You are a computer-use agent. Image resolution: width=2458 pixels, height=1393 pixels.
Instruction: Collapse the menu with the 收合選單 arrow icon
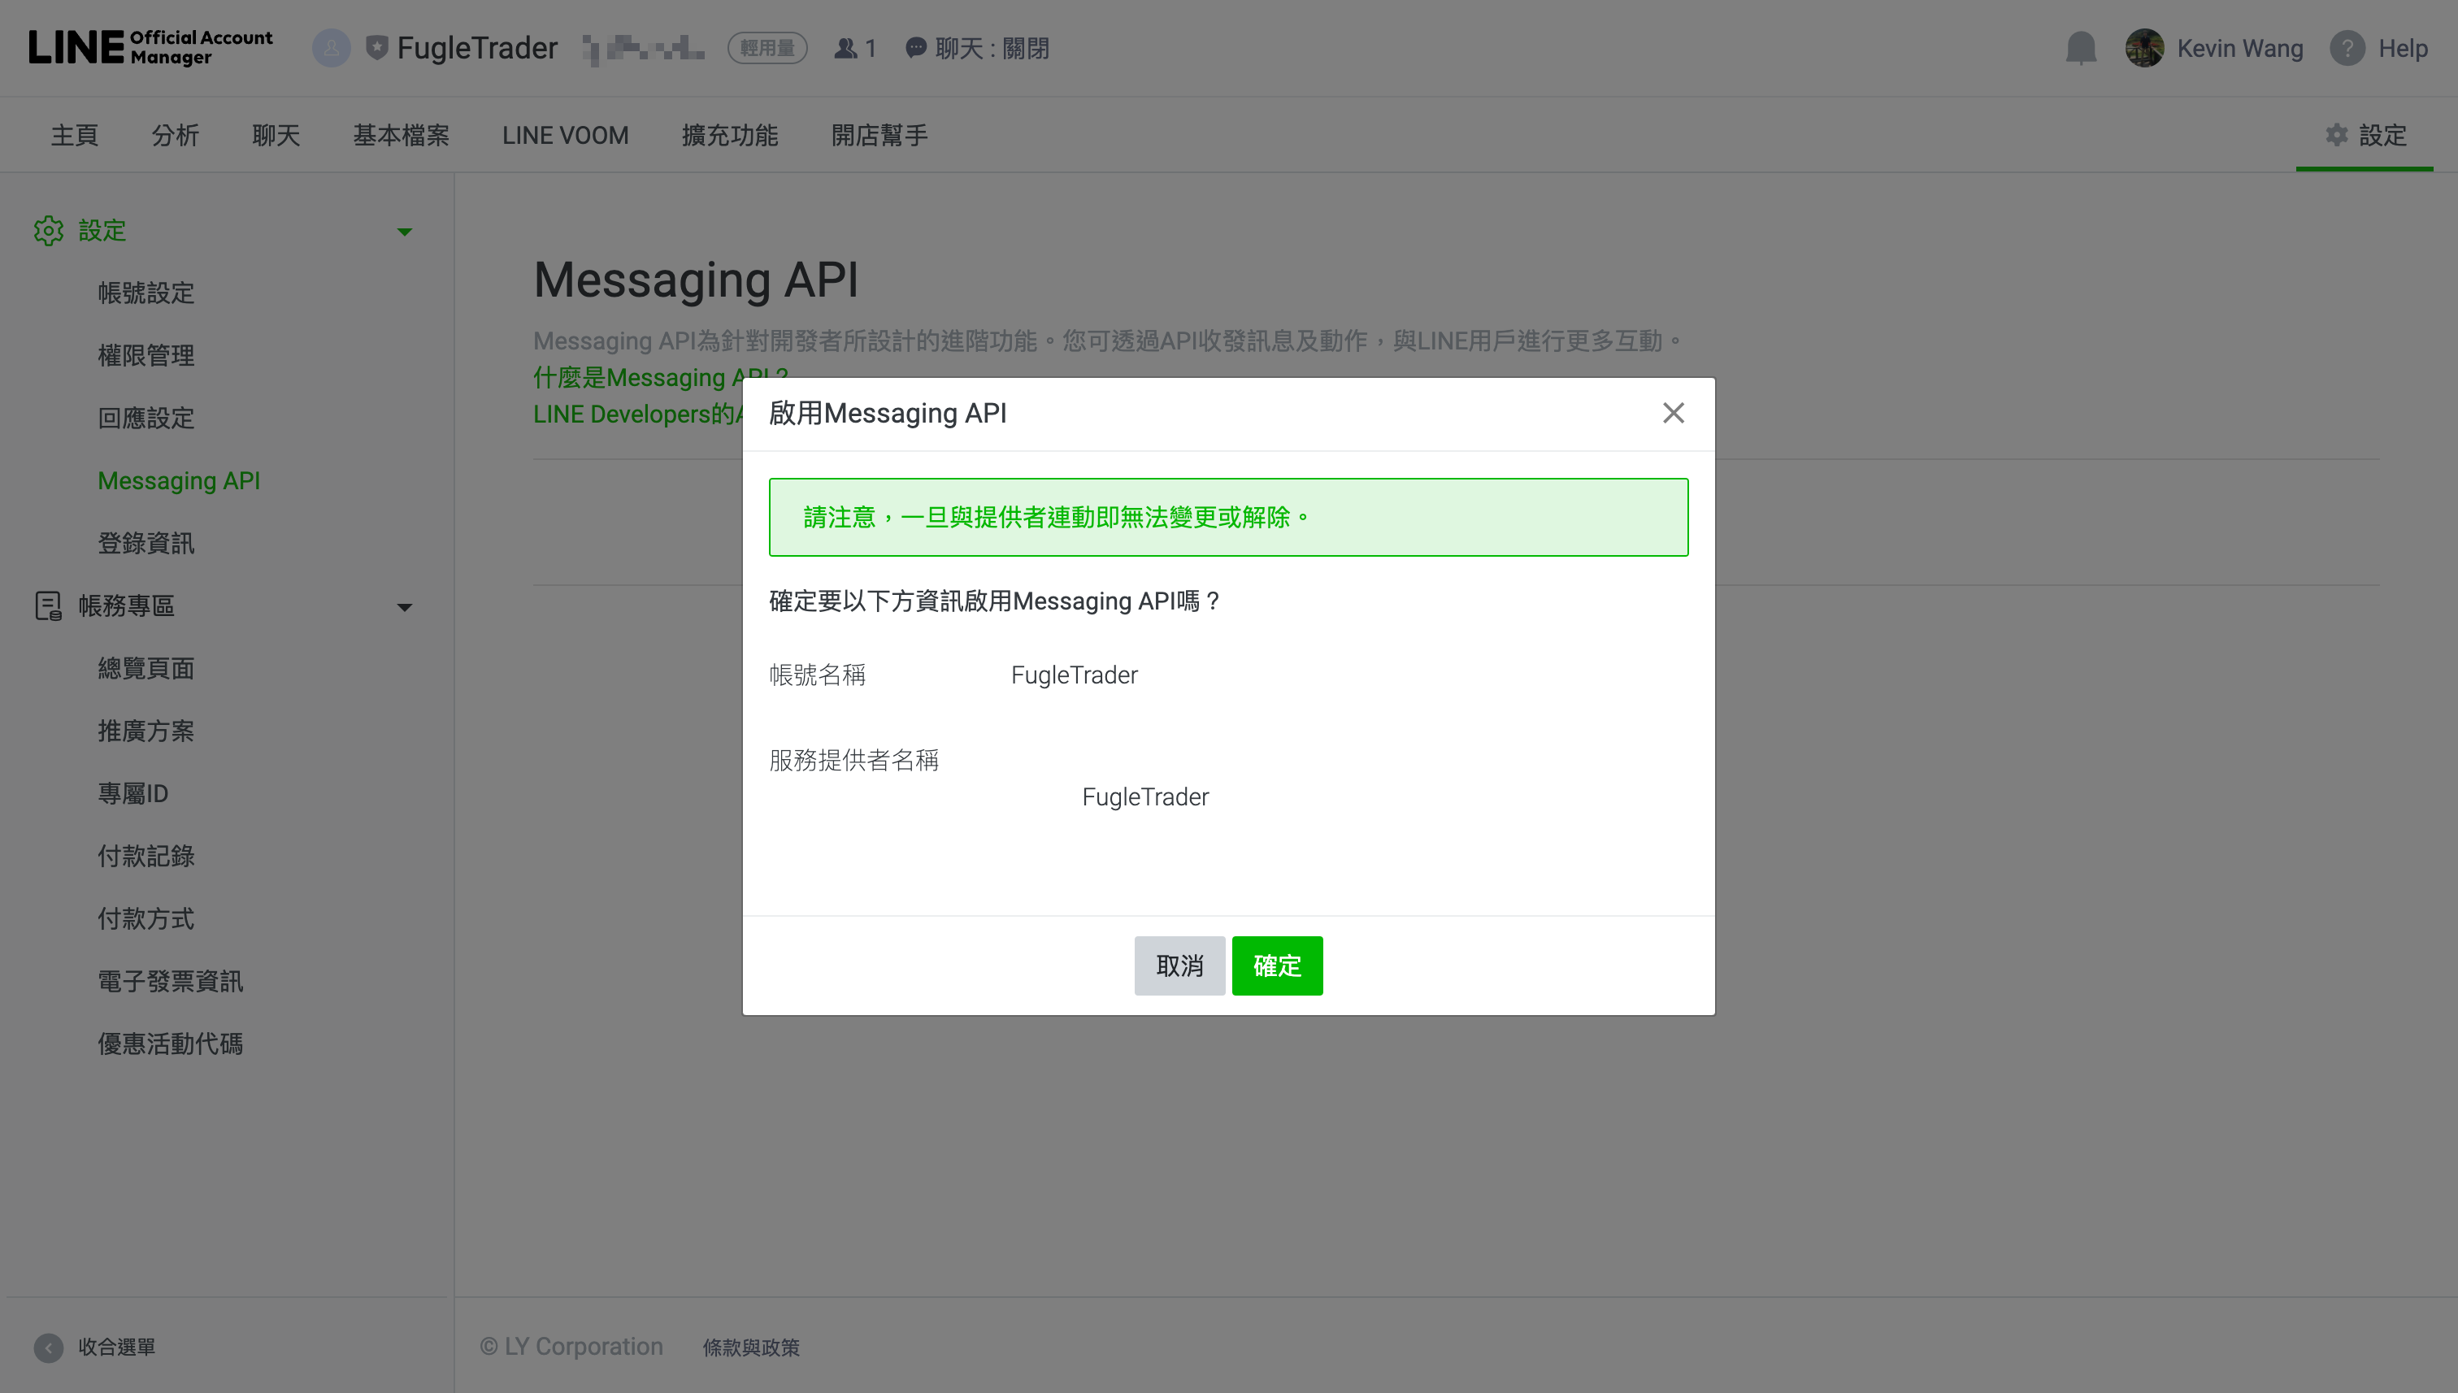[x=48, y=1347]
